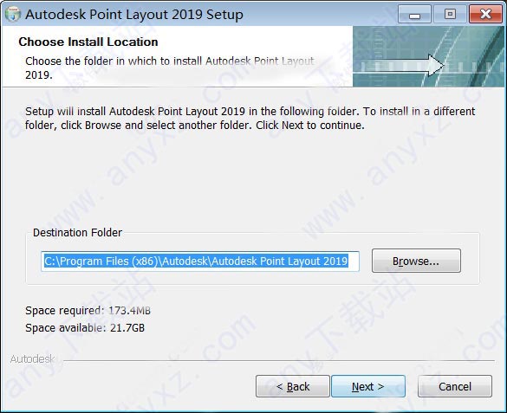The width and height of the screenshot is (507, 413).
Task: Click the Destination Folder group label
Action: point(77,233)
